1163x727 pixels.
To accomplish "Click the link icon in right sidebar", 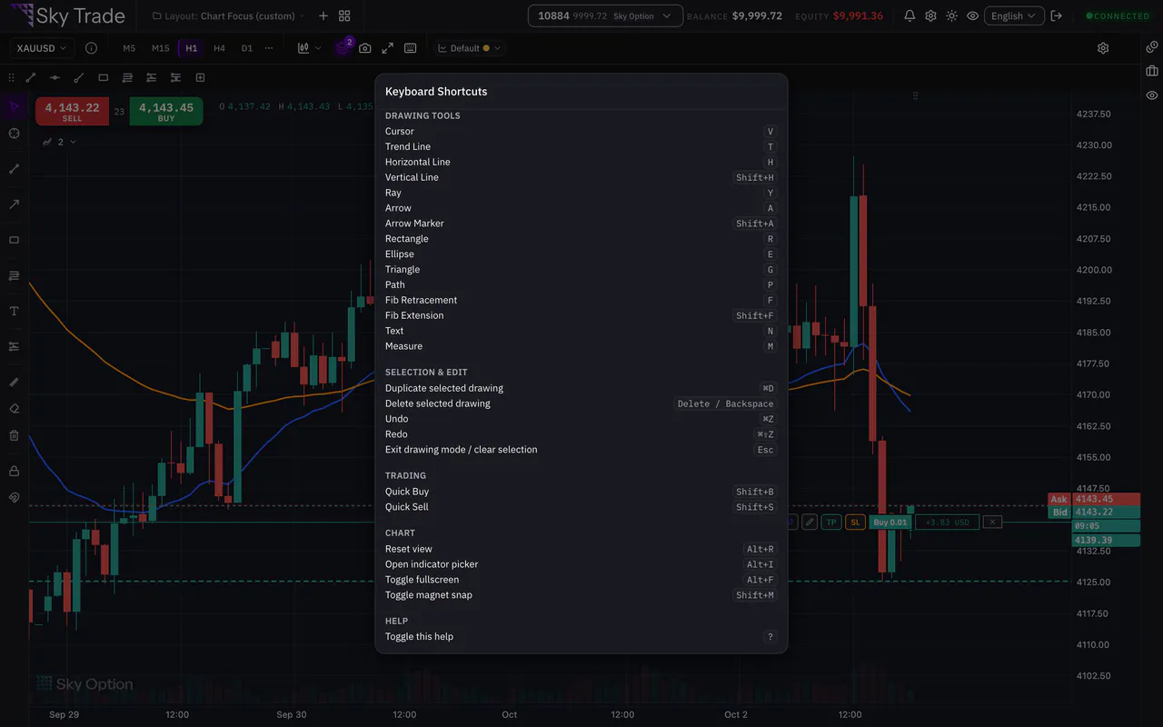I will click(x=1152, y=46).
